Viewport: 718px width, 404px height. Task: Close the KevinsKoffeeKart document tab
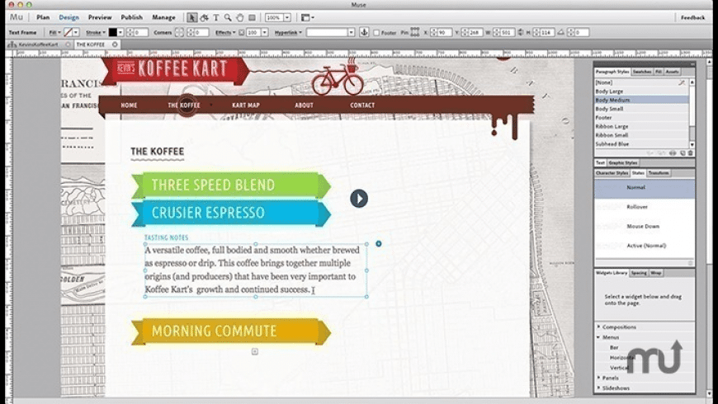click(x=68, y=45)
